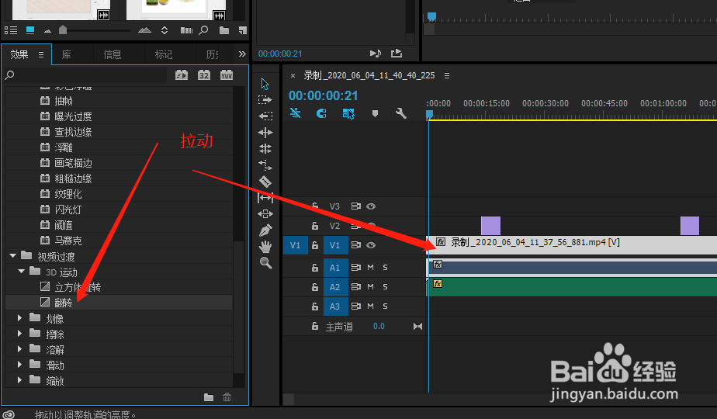Select the Zoom magnifier tool
The image size is (717, 419).
265,262
